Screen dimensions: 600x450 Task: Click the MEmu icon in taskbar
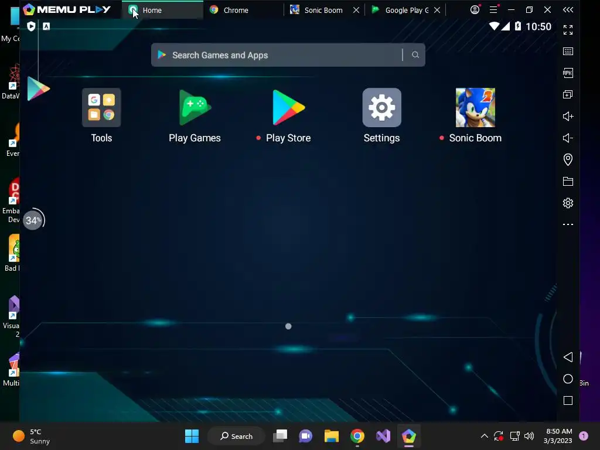click(x=408, y=436)
